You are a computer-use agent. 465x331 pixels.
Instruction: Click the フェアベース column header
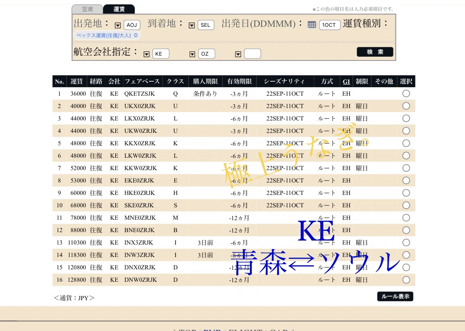[x=142, y=81]
